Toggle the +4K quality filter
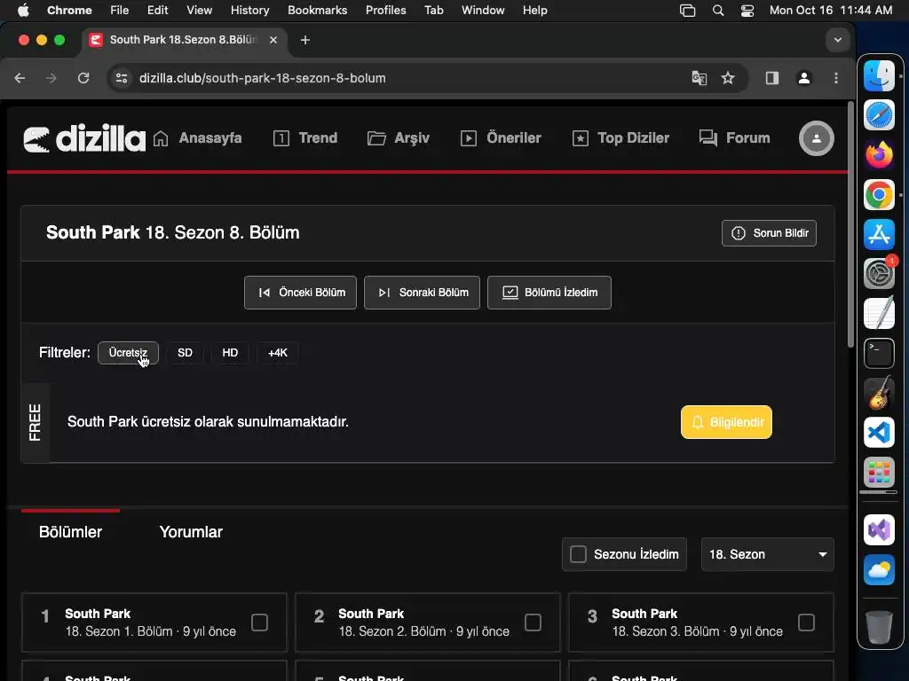 (x=278, y=353)
